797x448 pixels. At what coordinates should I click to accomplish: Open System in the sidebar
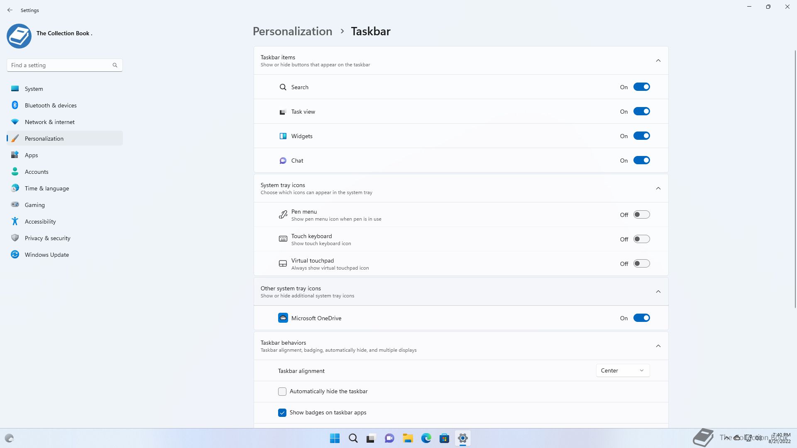[65, 89]
